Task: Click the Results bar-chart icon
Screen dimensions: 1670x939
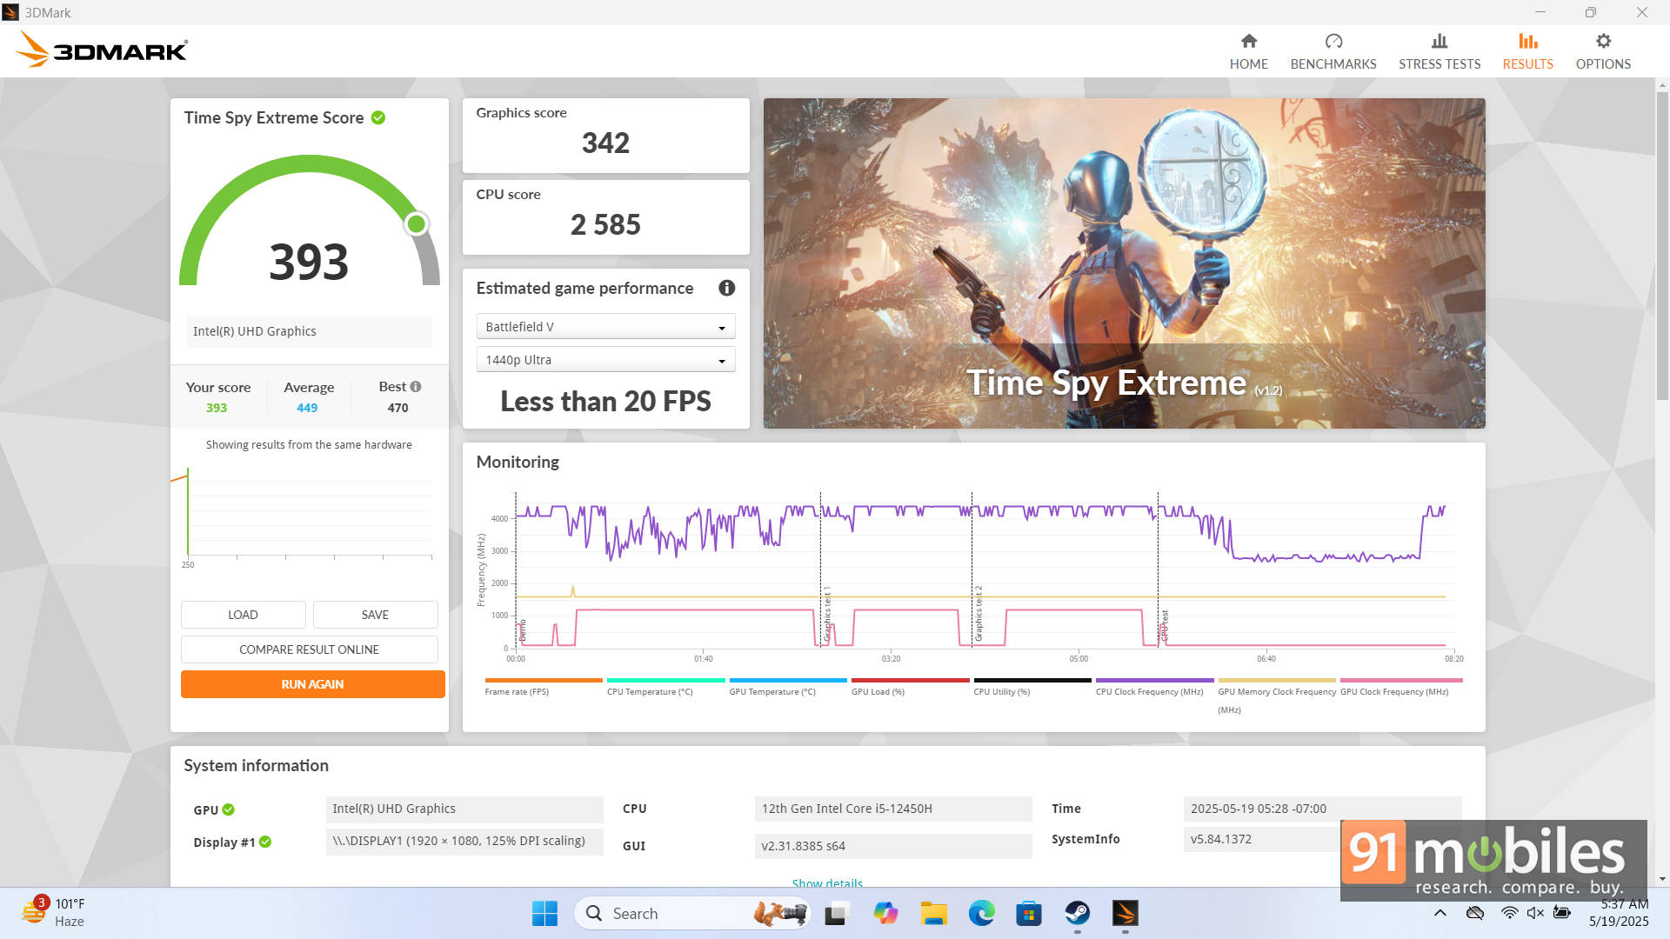Action: point(1527,41)
